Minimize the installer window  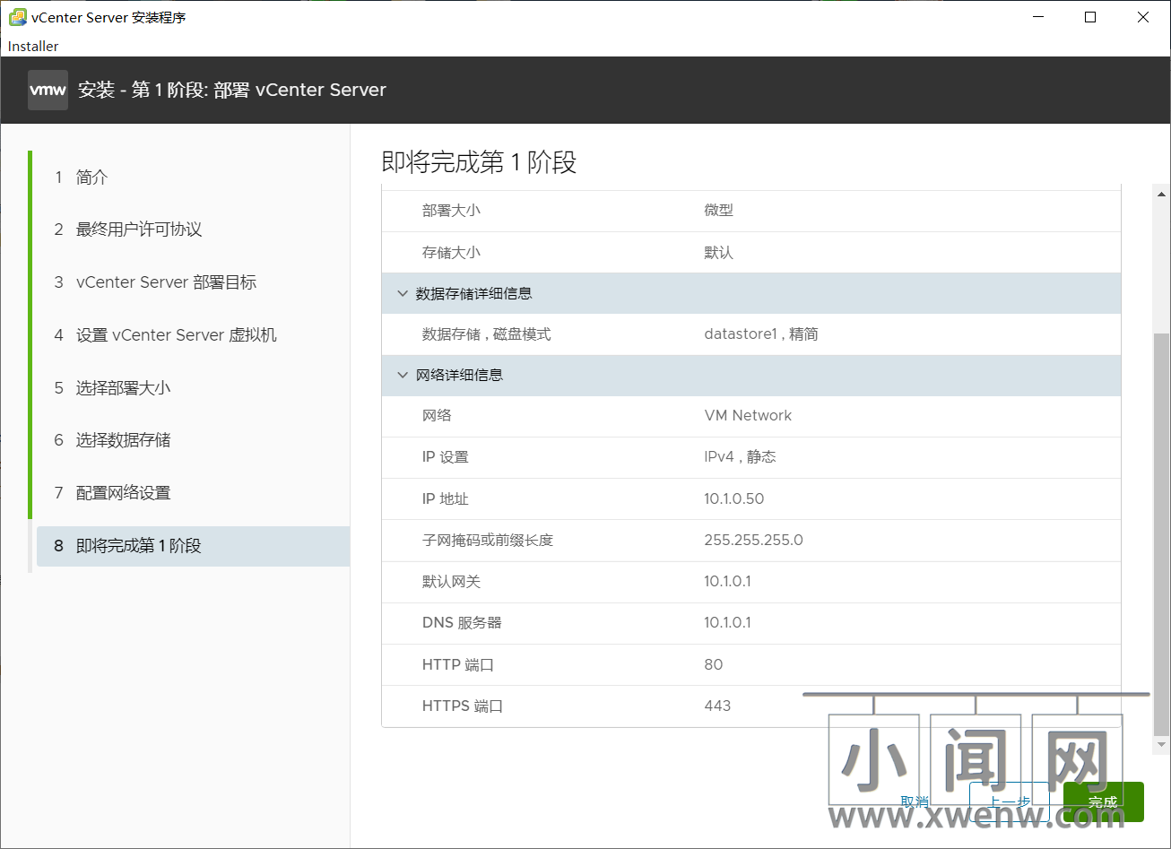pyautogui.click(x=1037, y=17)
